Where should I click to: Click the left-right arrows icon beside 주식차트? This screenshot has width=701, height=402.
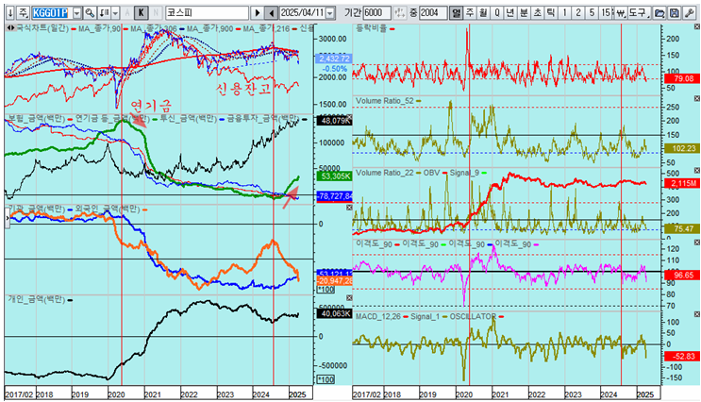10,28
